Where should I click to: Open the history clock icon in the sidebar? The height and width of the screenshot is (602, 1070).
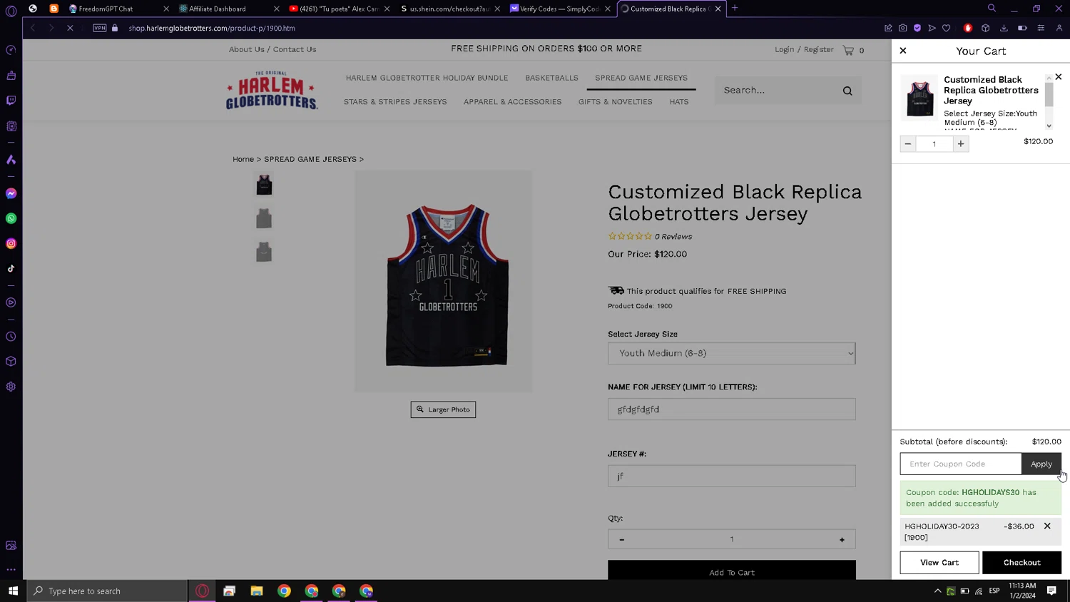pos(11,336)
